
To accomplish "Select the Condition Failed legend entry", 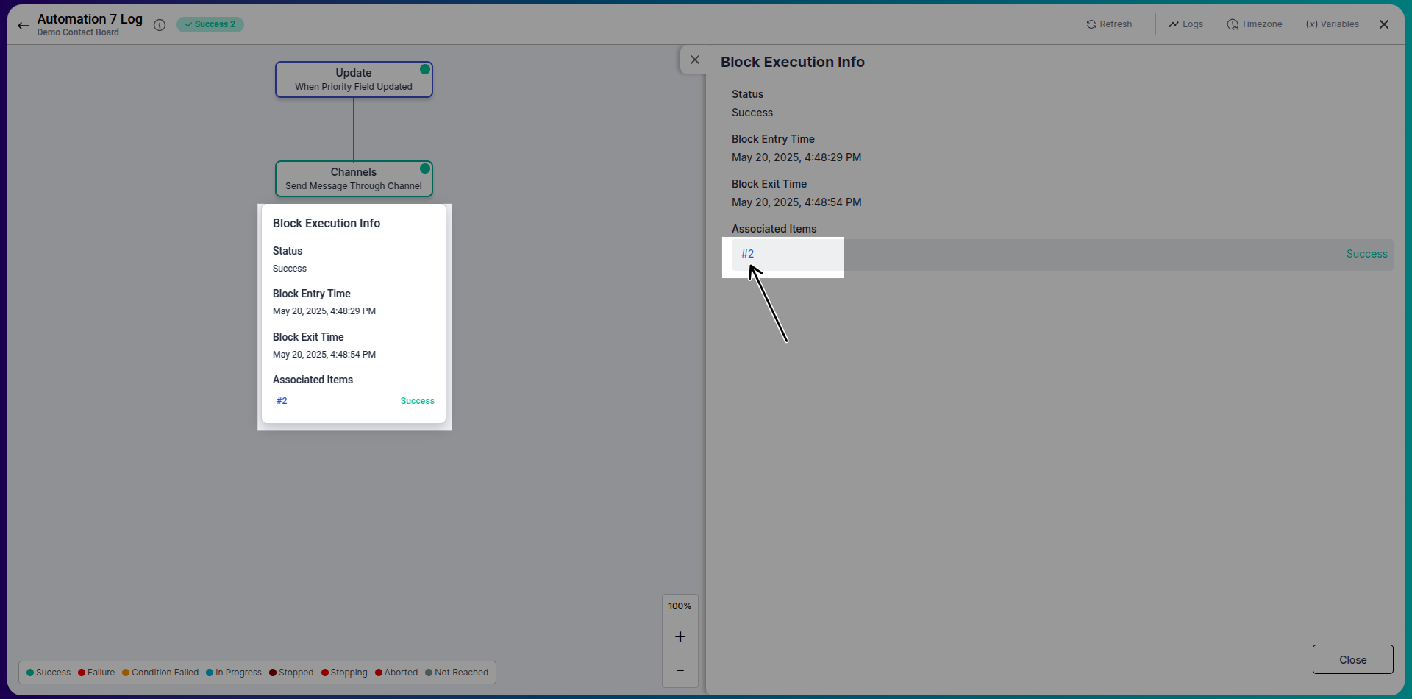I will point(160,673).
